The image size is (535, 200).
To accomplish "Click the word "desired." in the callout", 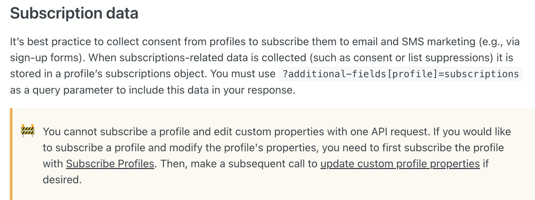I will coord(62,179).
